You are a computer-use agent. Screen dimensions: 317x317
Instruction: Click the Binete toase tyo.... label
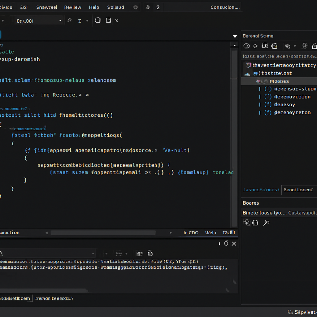pyautogui.click(x=264, y=213)
